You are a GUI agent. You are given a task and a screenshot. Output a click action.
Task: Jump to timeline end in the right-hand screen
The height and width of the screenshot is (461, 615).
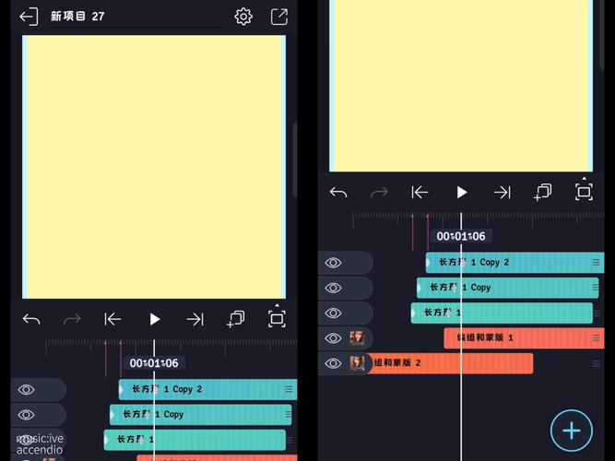tap(502, 193)
